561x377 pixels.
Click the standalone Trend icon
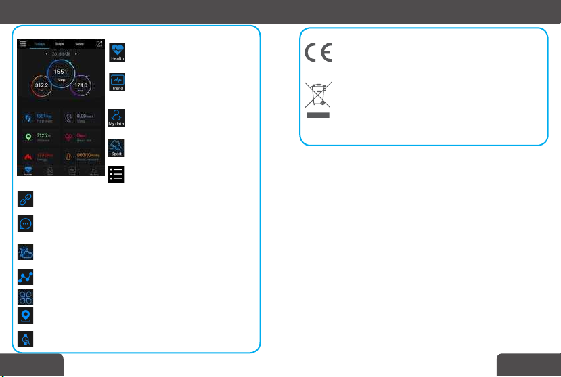[117, 83]
